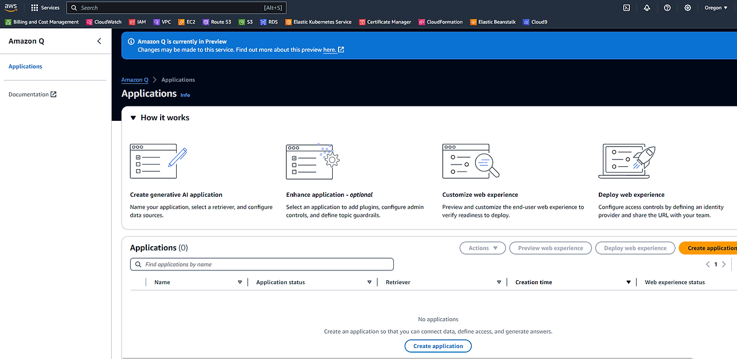This screenshot has width=737, height=359.
Task: Open the Services grid menu
Action: click(x=45, y=7)
